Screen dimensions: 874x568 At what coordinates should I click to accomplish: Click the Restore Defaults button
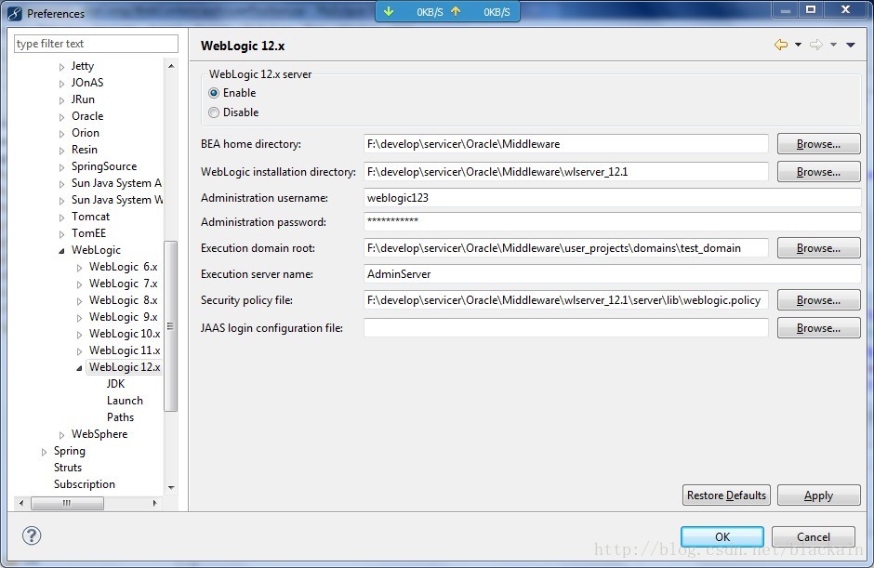[726, 495]
